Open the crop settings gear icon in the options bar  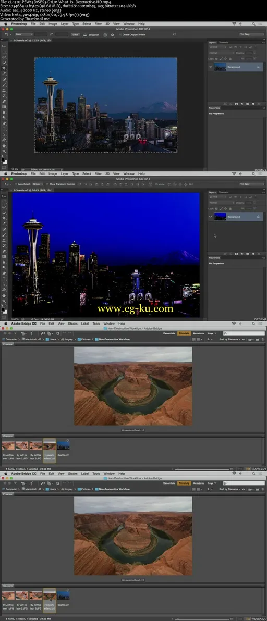113,34
